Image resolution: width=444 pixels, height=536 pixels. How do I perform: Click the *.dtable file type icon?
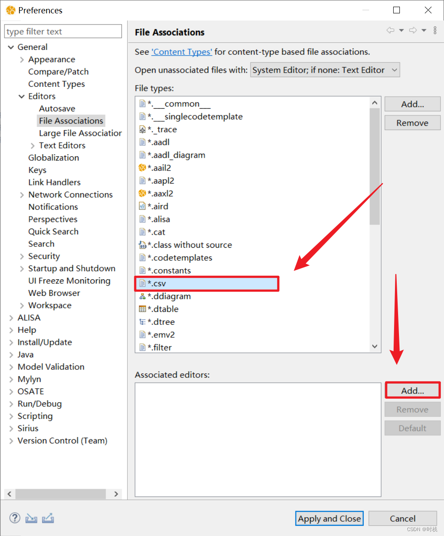(x=142, y=309)
